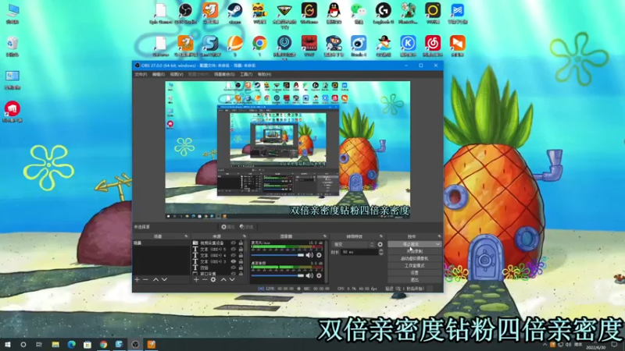The width and height of the screenshot is (625, 351).
Task: Toggle the lock on 视频采集设备 source
Action: pos(241,243)
